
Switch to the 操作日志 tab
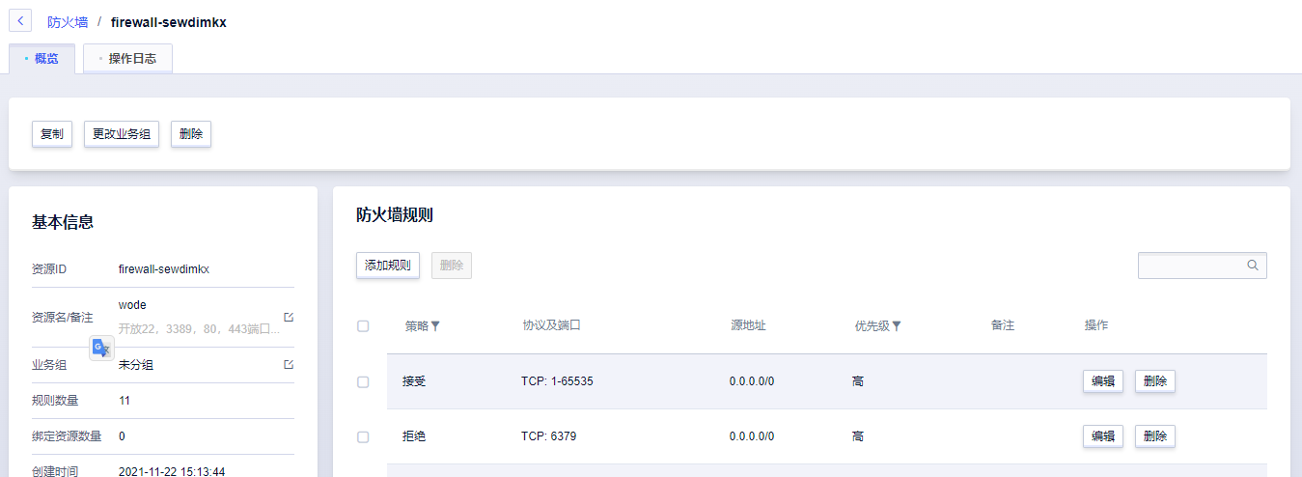(128, 59)
